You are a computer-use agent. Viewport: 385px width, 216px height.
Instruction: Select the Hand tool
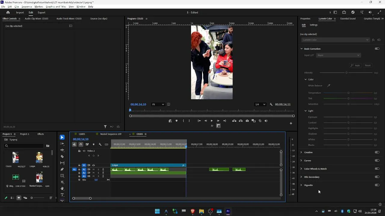coord(62,188)
